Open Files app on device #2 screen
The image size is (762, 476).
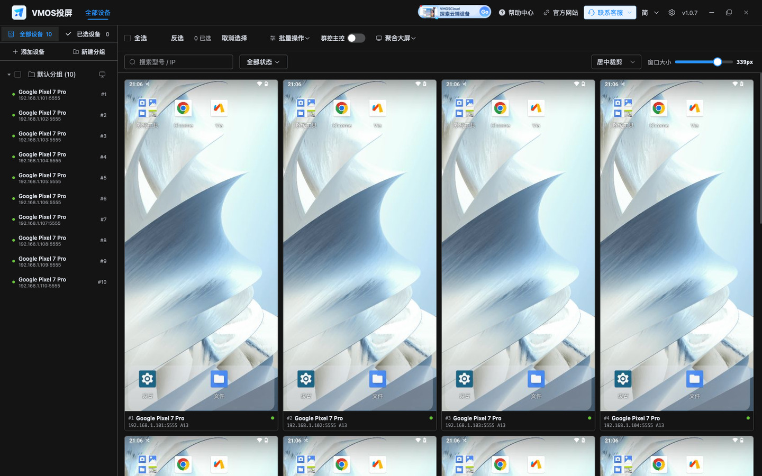point(377,379)
